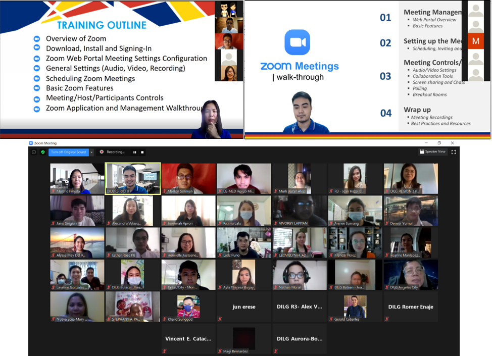Select DILG Romer Enaje participant tile

click(411, 307)
